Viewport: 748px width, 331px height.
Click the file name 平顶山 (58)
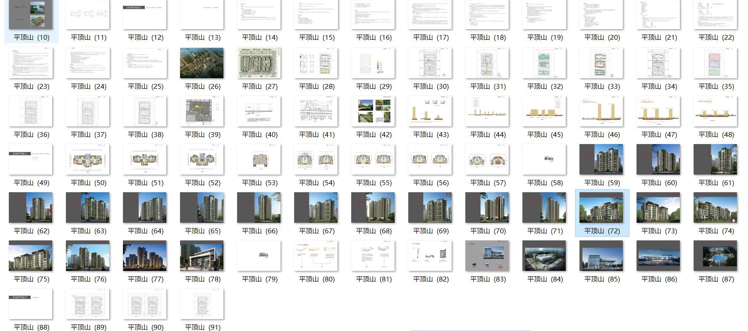(x=545, y=183)
